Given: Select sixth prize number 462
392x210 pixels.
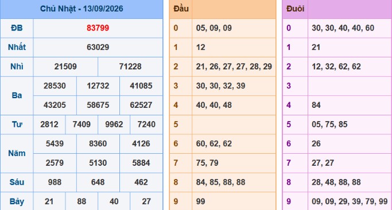Looking at the screenshot, I should coord(141,182).
